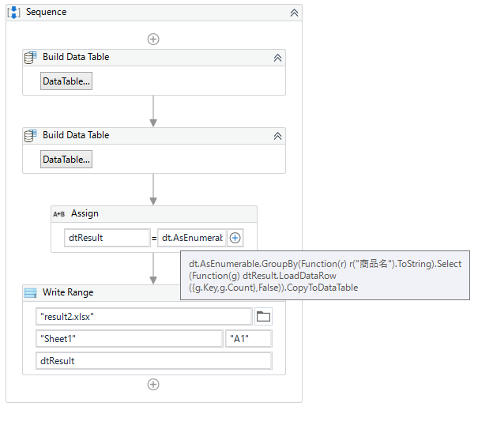Click the Write Range activity icon
The image size is (478, 429).
click(31, 292)
